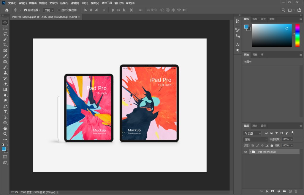
Task: Activate the Zoom tool
Action: [x=5, y=134]
